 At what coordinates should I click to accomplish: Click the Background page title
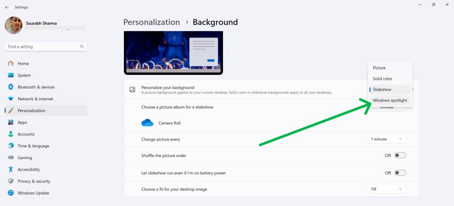[x=215, y=22]
